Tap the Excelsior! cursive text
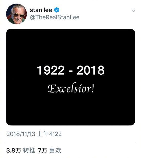Viewport: 141px width, 158px height. pos(71,88)
